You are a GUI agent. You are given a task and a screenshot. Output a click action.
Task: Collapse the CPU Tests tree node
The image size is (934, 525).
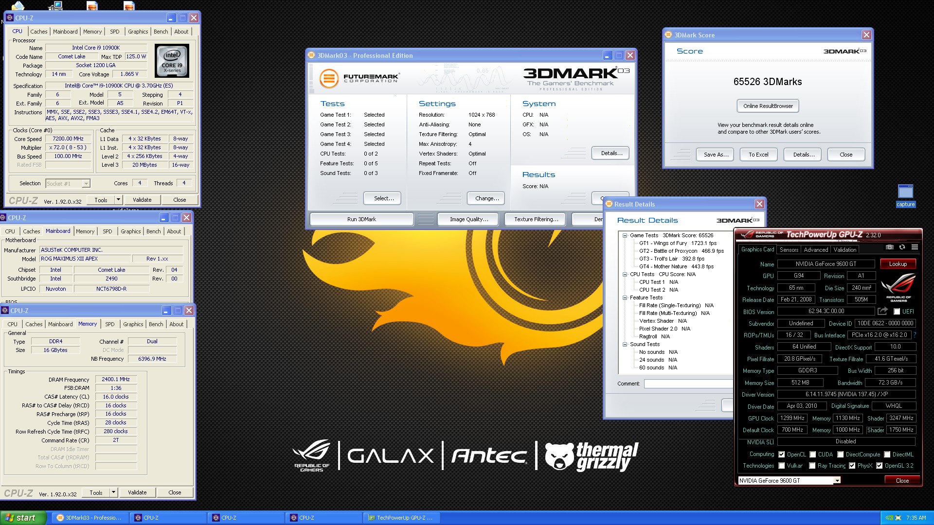(625, 274)
